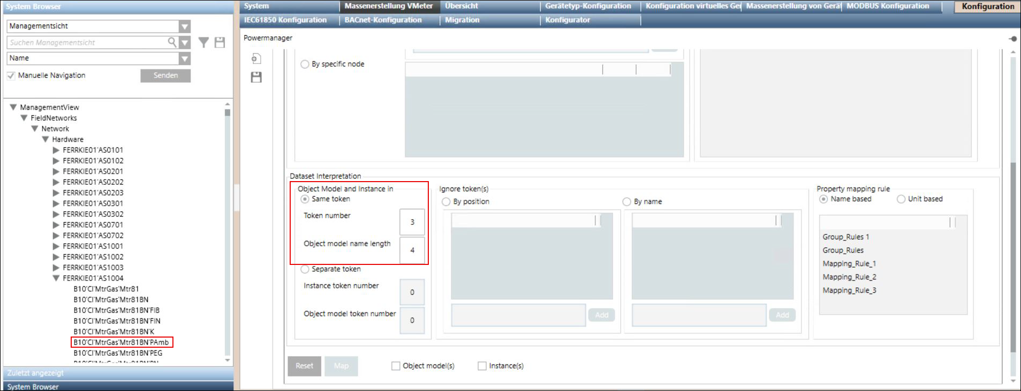Click the vertical scrollbar of the configuration panel
Screen dimensions: 1021x391
[x=1013, y=256]
